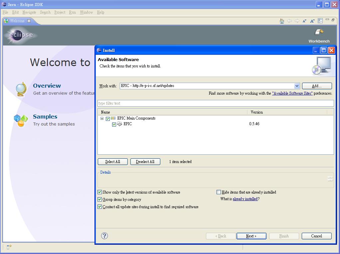This screenshot has height=254, width=340.
Task: Uncheck Show only latest versions of available software
Action: (x=99, y=192)
